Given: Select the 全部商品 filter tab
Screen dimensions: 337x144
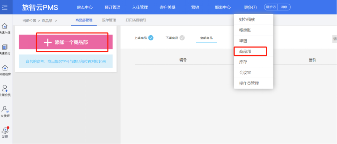Looking at the screenshot, I should [x=206, y=38].
